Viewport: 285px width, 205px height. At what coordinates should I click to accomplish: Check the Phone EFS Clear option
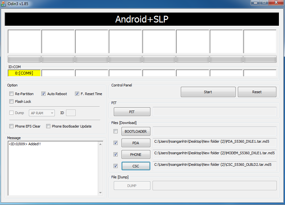click(x=12, y=126)
